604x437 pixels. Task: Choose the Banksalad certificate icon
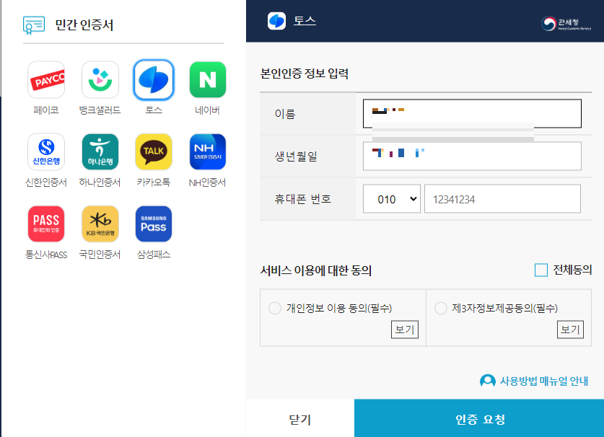(x=100, y=80)
